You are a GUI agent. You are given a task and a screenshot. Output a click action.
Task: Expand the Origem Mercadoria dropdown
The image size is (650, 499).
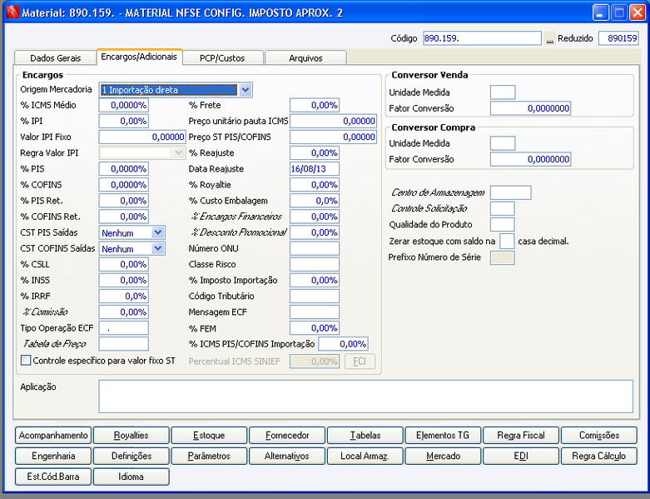click(246, 89)
